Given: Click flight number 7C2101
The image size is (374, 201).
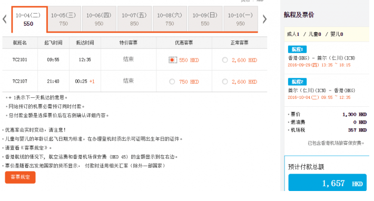Looking at the screenshot, I should 20,59.
